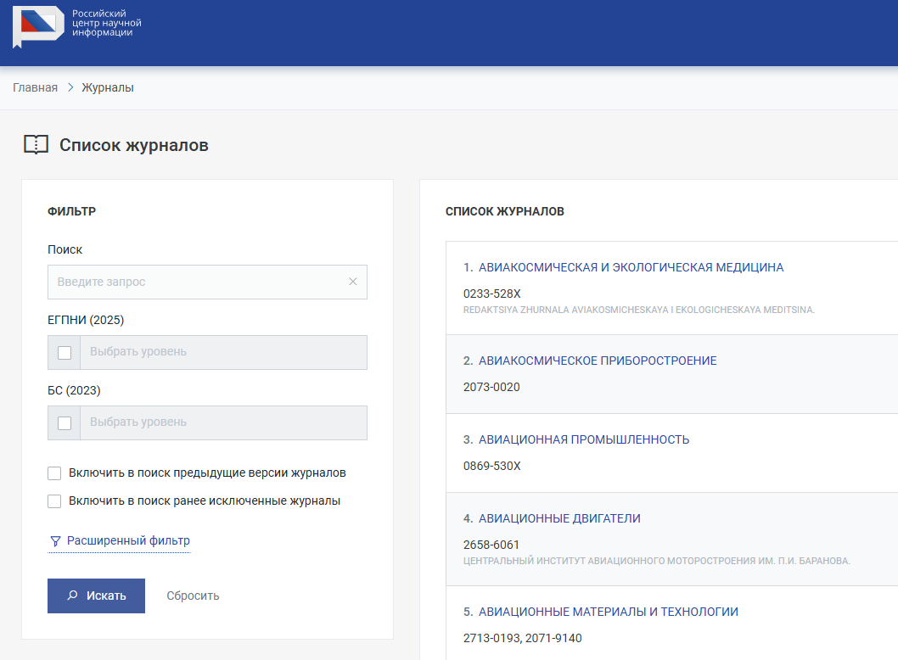
Task: Expand the Расширенный фильтр section
Action: pos(128,541)
